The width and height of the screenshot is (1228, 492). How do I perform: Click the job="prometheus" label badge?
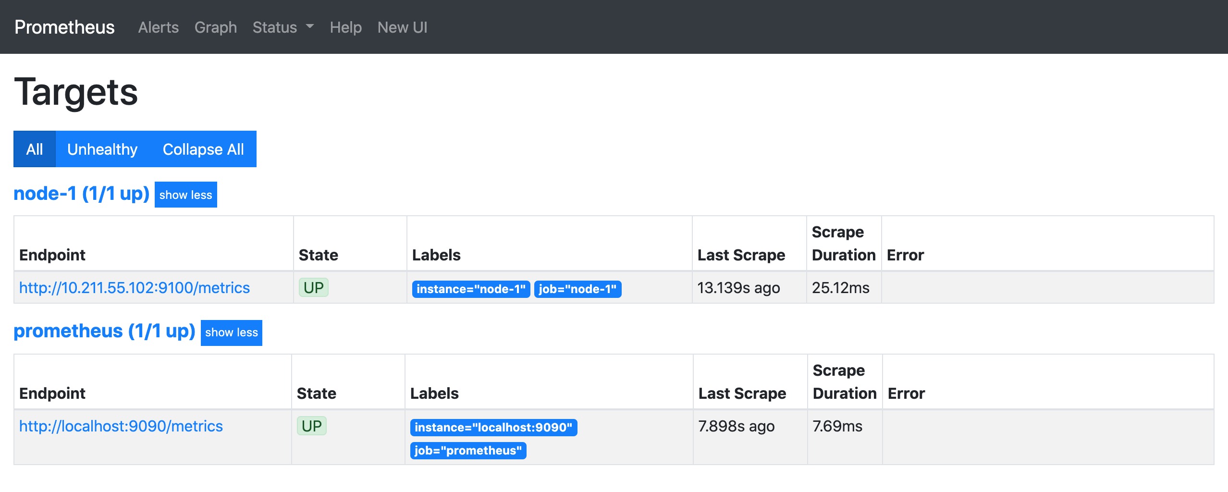click(468, 450)
